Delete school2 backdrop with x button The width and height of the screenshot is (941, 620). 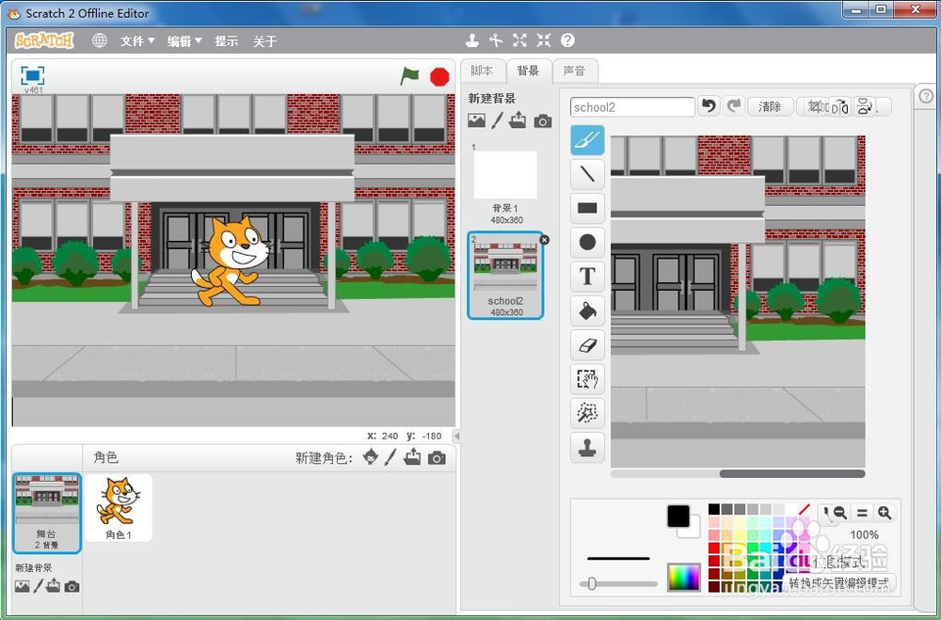pyautogui.click(x=544, y=240)
